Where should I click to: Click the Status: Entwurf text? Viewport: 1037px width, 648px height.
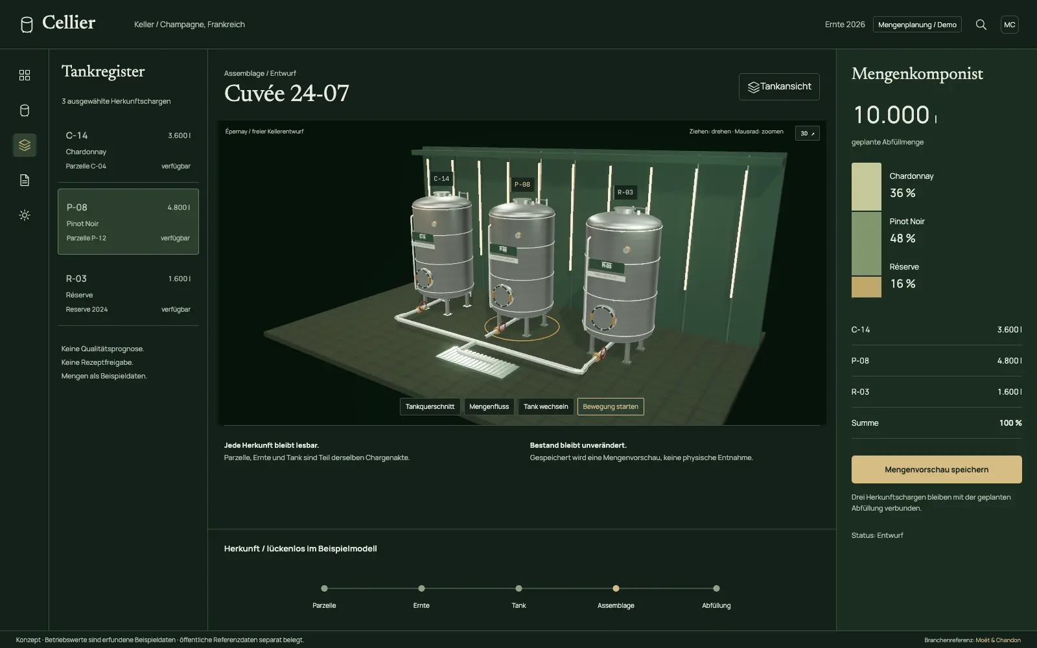click(x=877, y=535)
